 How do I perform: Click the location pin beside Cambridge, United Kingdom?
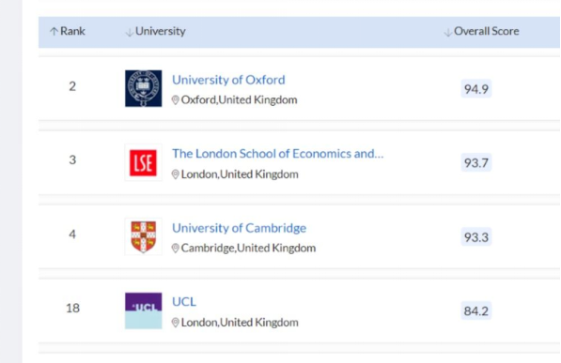coord(176,248)
